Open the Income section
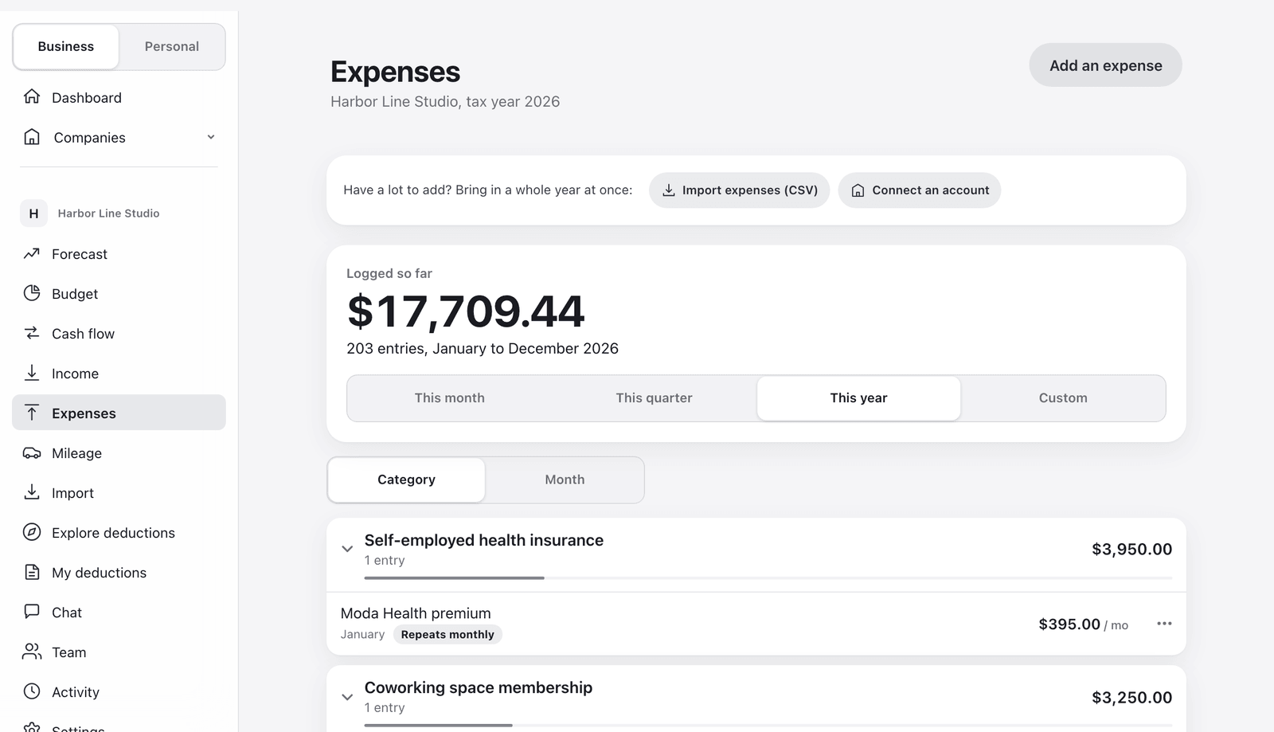The width and height of the screenshot is (1274, 732). (119, 374)
